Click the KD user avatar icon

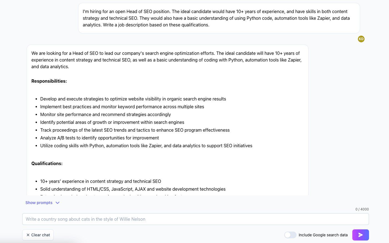pos(361,39)
